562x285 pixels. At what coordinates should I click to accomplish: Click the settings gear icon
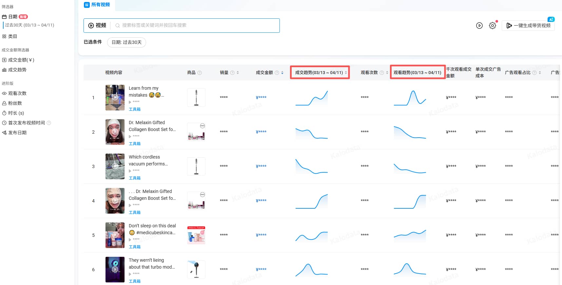click(492, 26)
